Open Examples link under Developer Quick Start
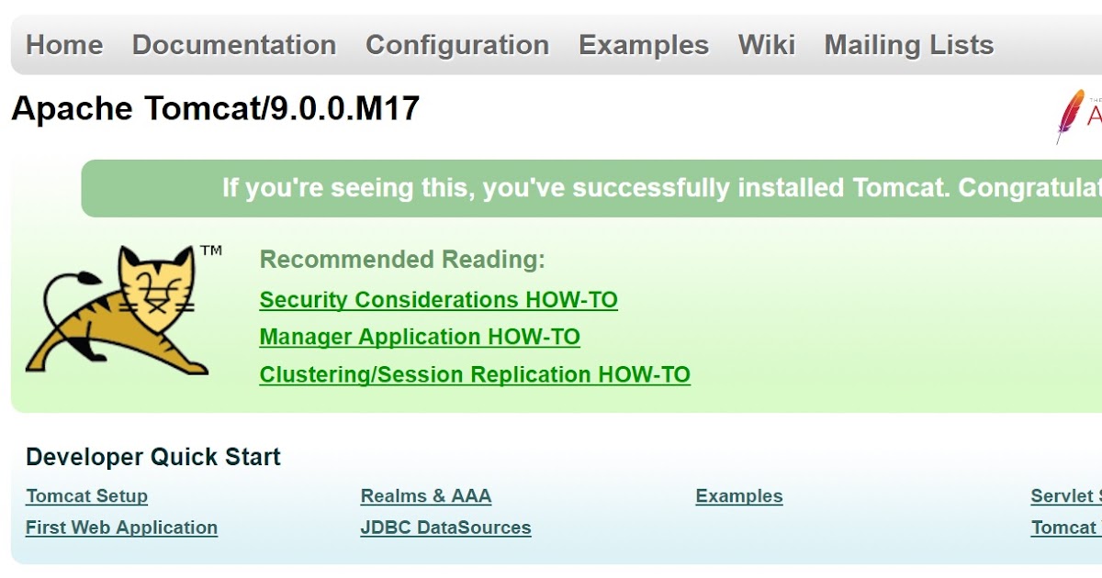The width and height of the screenshot is (1102, 578). (739, 496)
